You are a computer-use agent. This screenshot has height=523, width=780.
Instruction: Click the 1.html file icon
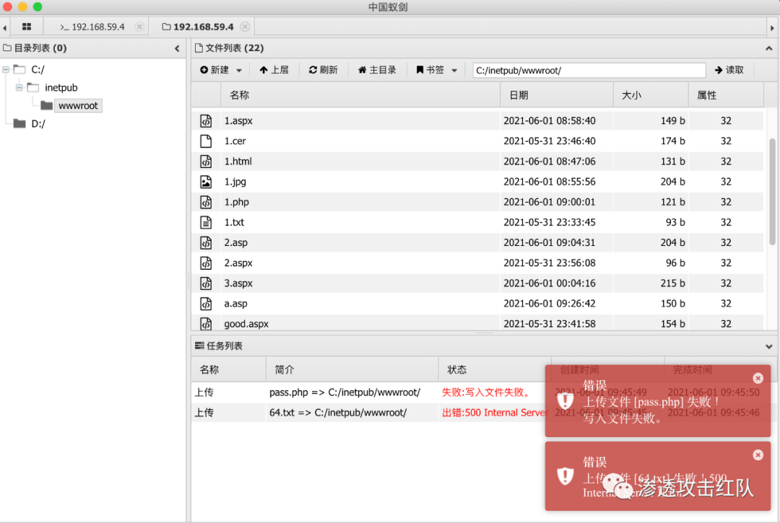206,162
